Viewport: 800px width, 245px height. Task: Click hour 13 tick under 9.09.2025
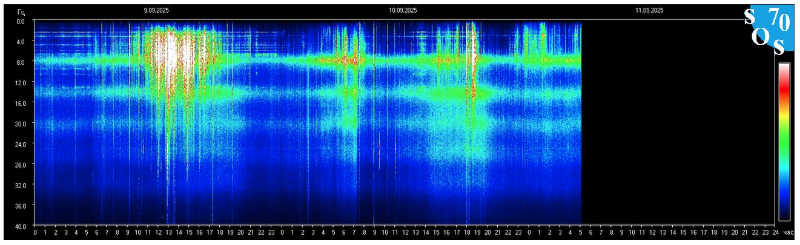(x=168, y=232)
